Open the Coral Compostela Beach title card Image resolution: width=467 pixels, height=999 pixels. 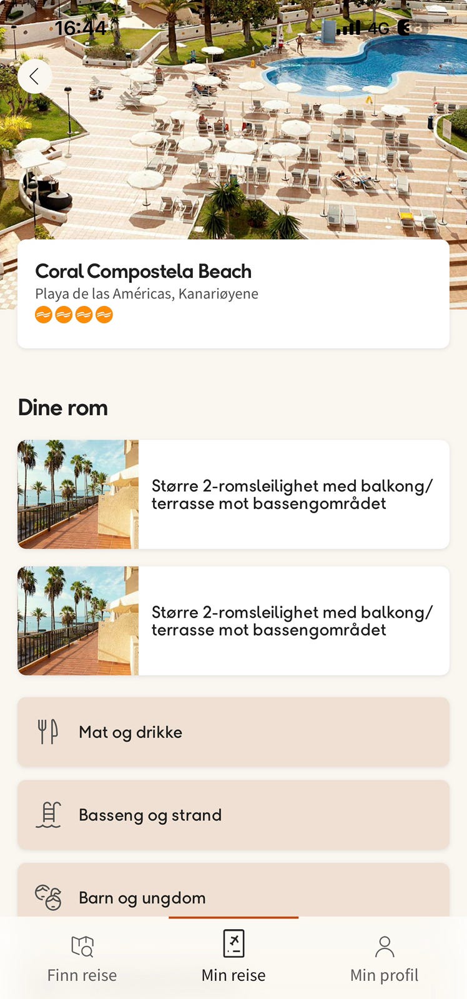click(234, 294)
